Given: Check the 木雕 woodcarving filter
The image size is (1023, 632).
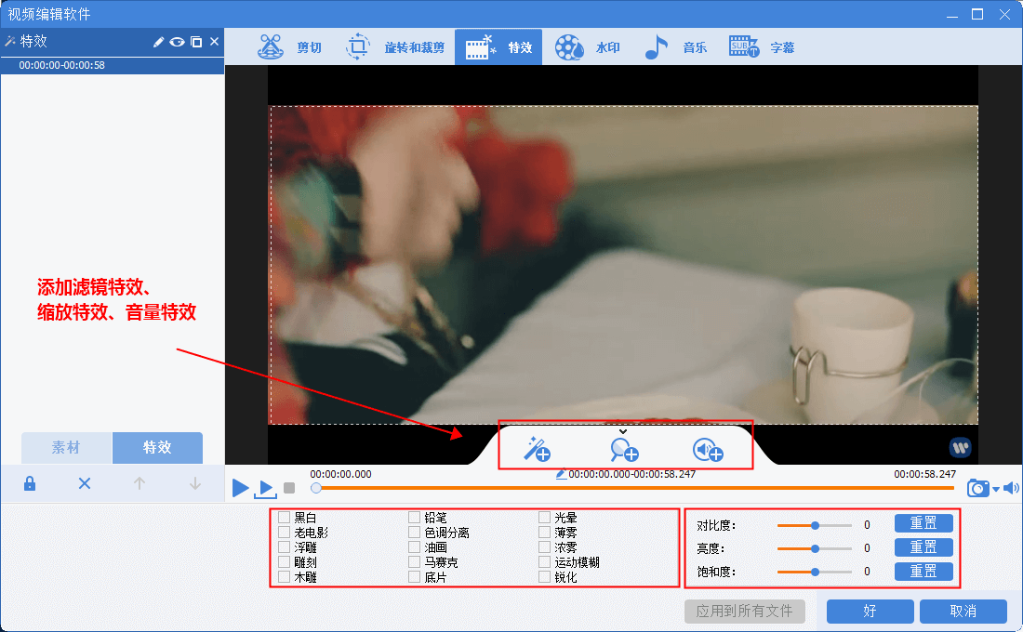Looking at the screenshot, I should pyautogui.click(x=285, y=577).
